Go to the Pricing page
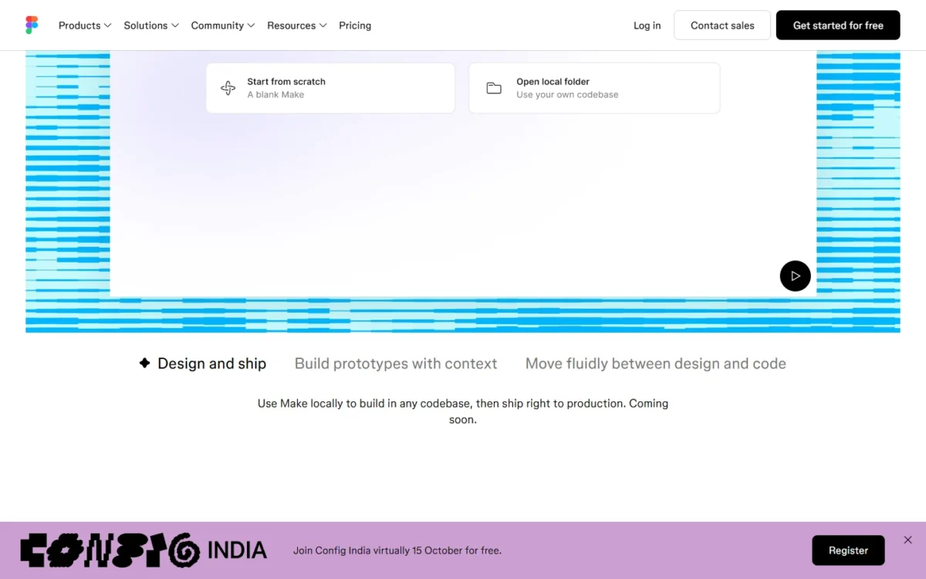 pos(355,25)
